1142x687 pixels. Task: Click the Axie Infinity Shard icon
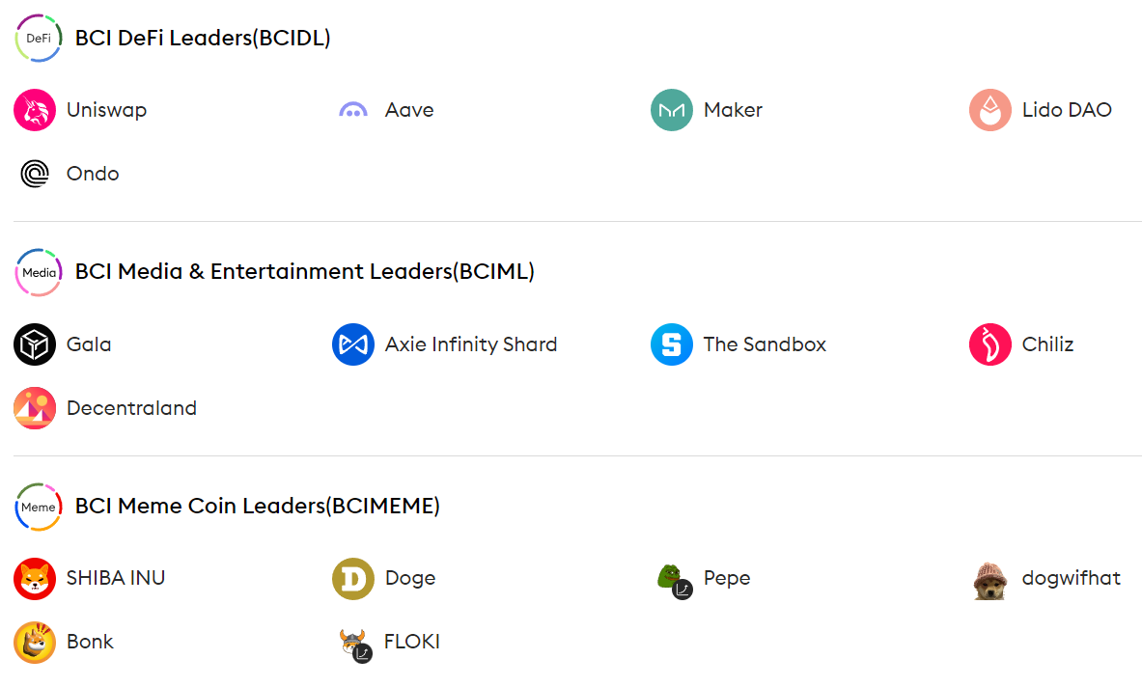click(353, 343)
